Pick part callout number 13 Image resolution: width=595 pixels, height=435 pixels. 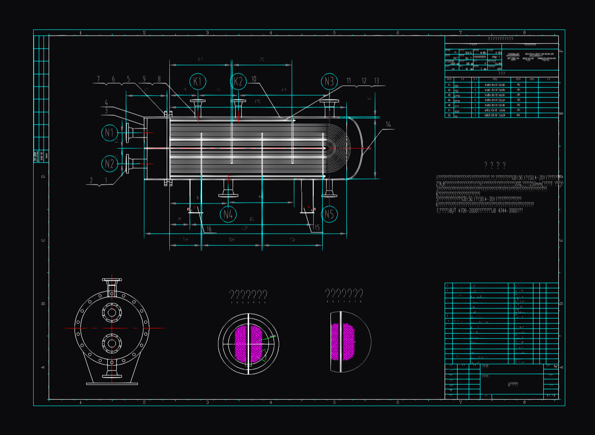[377, 81]
